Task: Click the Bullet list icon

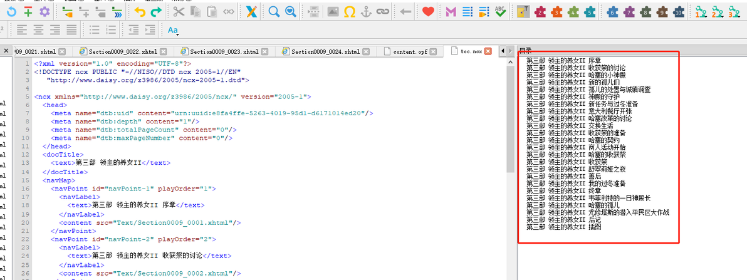Action: click(x=95, y=30)
